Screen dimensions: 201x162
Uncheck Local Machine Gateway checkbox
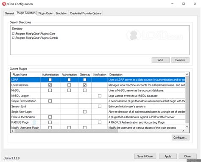tap(85, 85)
